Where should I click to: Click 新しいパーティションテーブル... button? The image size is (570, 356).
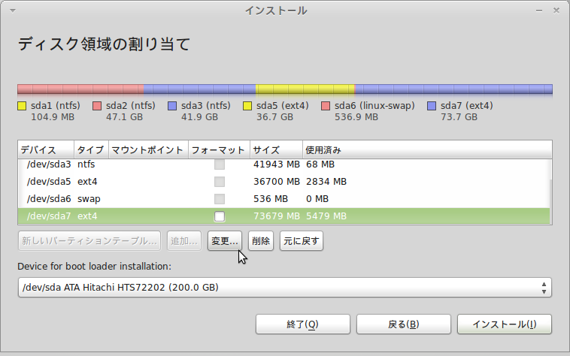pyautogui.click(x=89, y=241)
